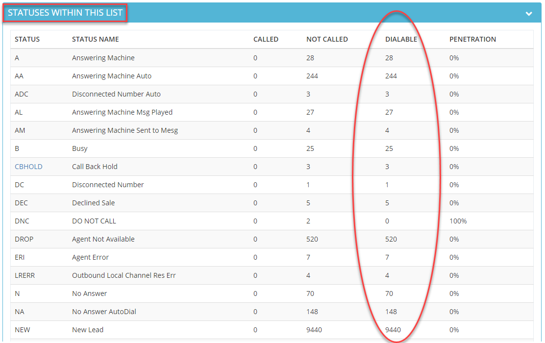
Task: Click the ERI status code
Action: 20,257
